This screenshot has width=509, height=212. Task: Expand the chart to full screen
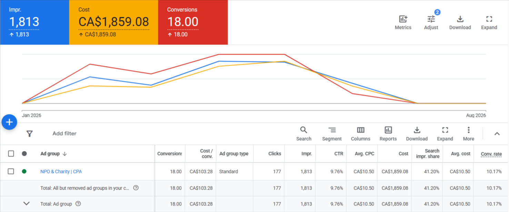[x=489, y=23]
